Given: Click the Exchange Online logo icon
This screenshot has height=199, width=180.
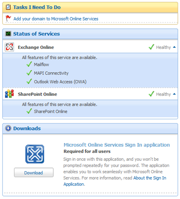Looking at the screenshot, I should [x=10, y=47].
